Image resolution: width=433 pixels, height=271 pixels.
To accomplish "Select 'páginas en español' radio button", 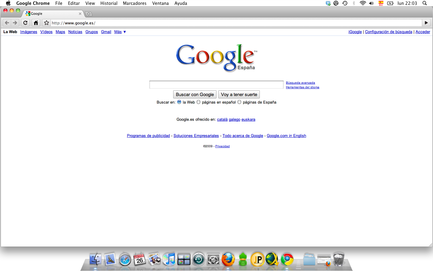I will [x=198, y=102].
